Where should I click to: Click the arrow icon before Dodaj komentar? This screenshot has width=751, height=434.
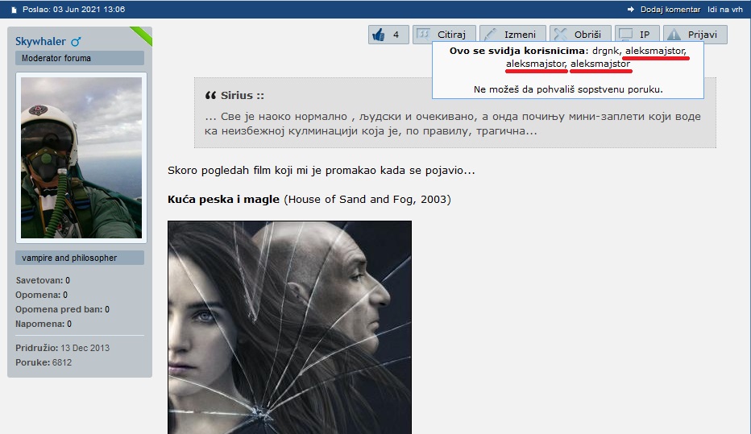point(631,10)
